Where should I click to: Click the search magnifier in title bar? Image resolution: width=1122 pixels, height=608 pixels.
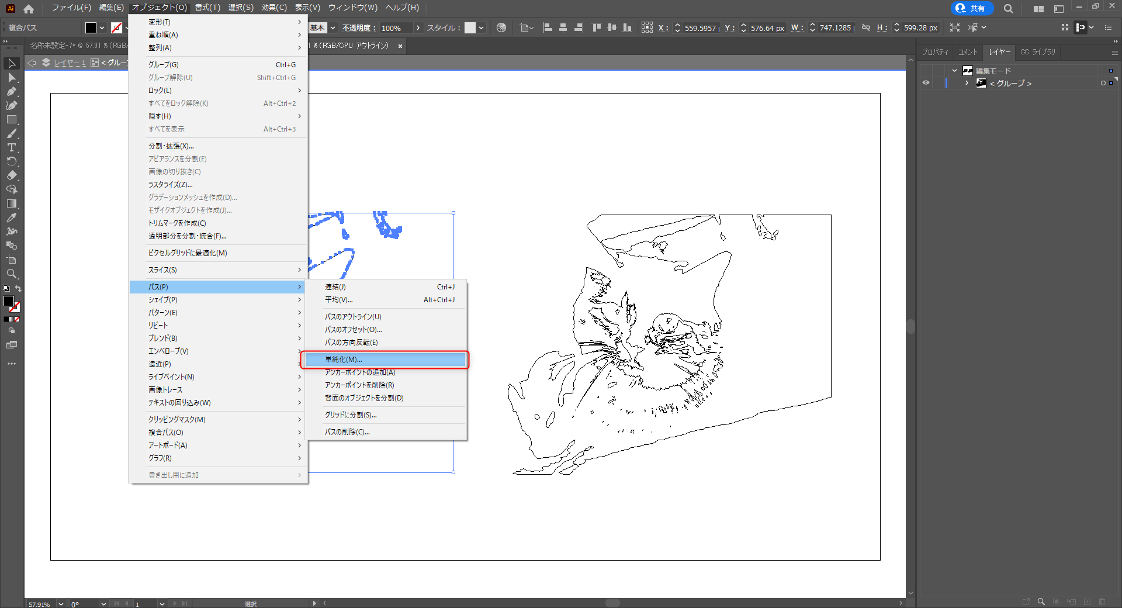tap(1009, 8)
